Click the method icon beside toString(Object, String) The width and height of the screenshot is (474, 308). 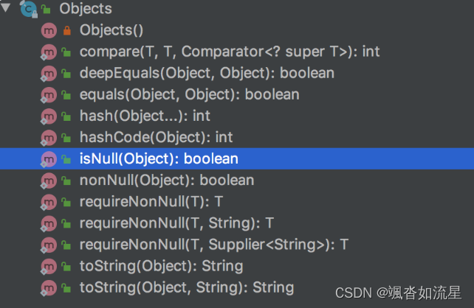pos(49,287)
